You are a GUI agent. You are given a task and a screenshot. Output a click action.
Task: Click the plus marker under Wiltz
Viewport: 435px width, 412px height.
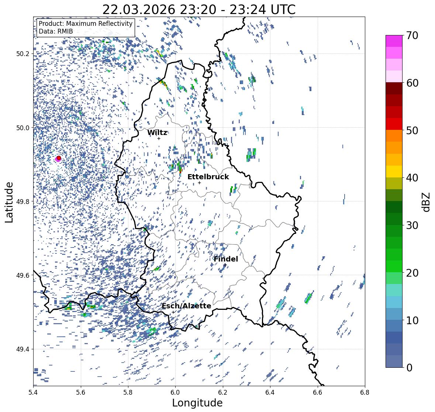pos(159,138)
